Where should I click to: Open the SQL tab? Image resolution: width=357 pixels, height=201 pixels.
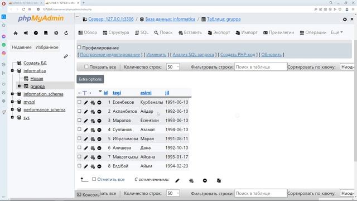[x=142, y=32]
